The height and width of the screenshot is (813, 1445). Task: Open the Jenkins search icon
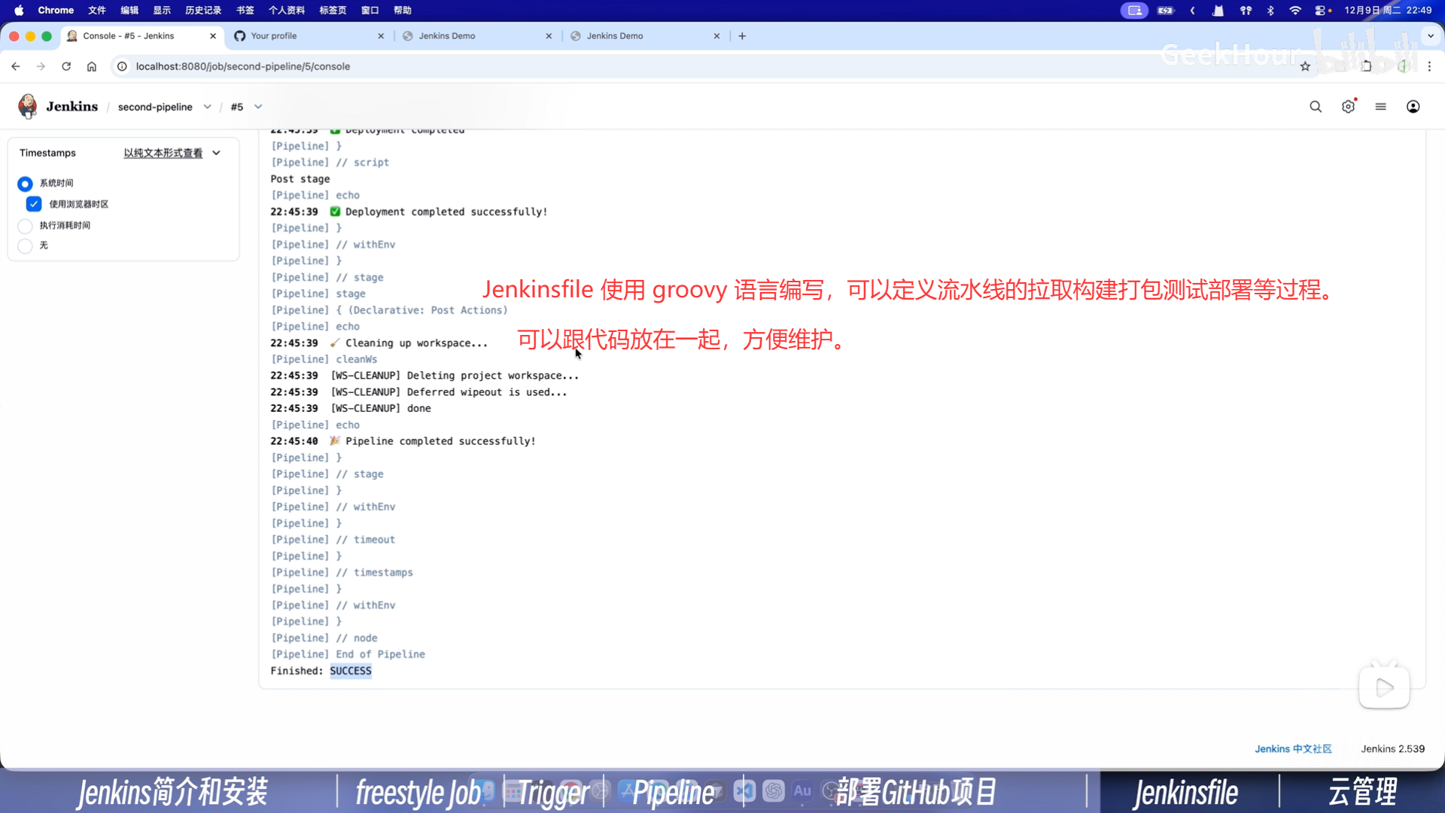1315,107
